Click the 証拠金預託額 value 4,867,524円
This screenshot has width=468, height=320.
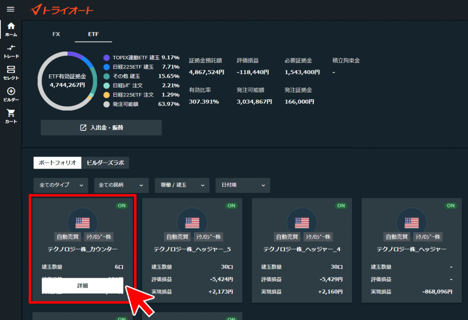[207, 72]
